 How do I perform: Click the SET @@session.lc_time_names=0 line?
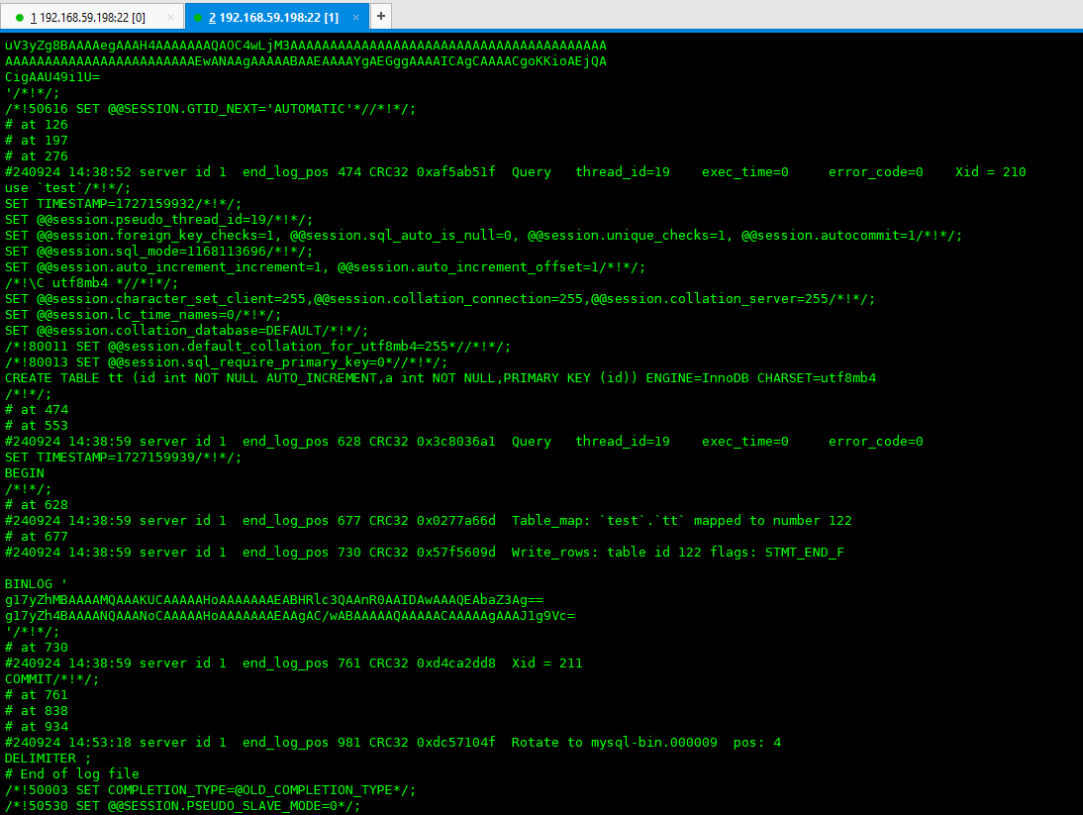coord(143,314)
